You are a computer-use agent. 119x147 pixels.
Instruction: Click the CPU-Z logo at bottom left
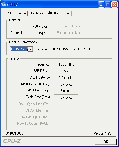[12, 141]
